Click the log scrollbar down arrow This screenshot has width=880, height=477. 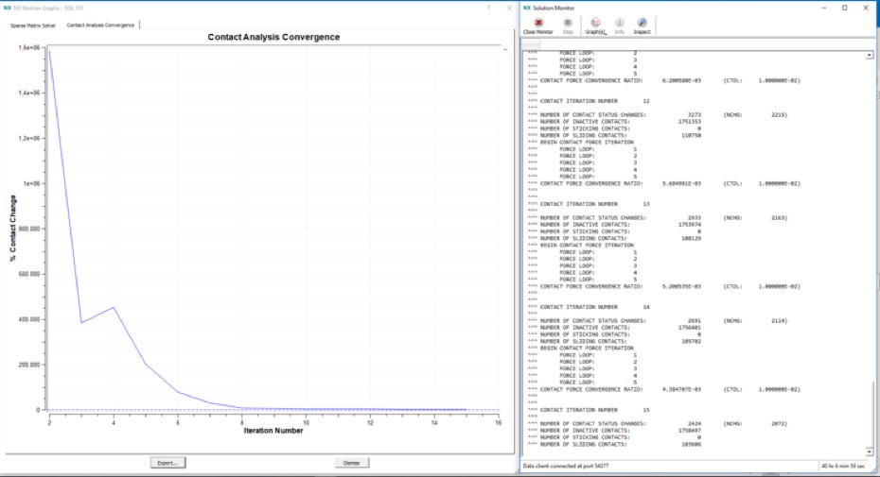tap(870, 451)
